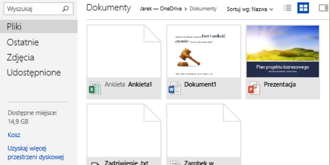Select the Zarobek w file thumbnail

point(204,130)
